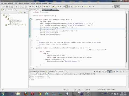Click Remove Launch in Console toolbar

pos(97,71)
